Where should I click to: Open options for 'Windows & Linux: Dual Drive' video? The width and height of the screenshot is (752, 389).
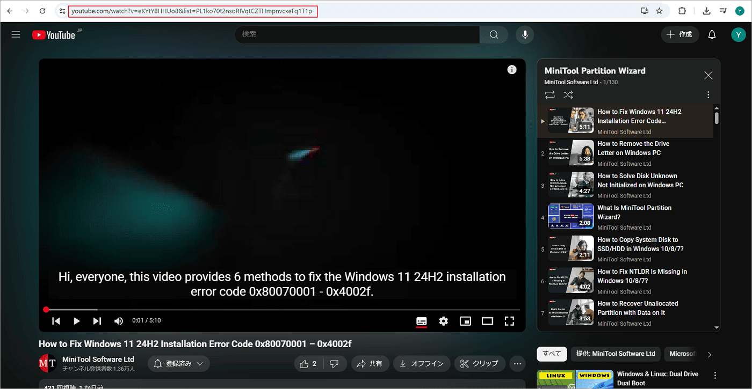tap(715, 376)
